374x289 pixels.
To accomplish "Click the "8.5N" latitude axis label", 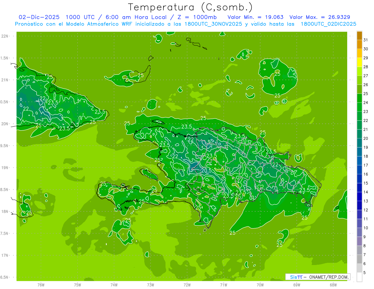I will tap(5, 190).
